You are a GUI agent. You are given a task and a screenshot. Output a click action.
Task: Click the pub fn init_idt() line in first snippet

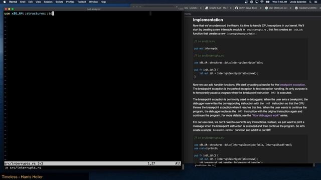pyautogui.click(x=206, y=70)
